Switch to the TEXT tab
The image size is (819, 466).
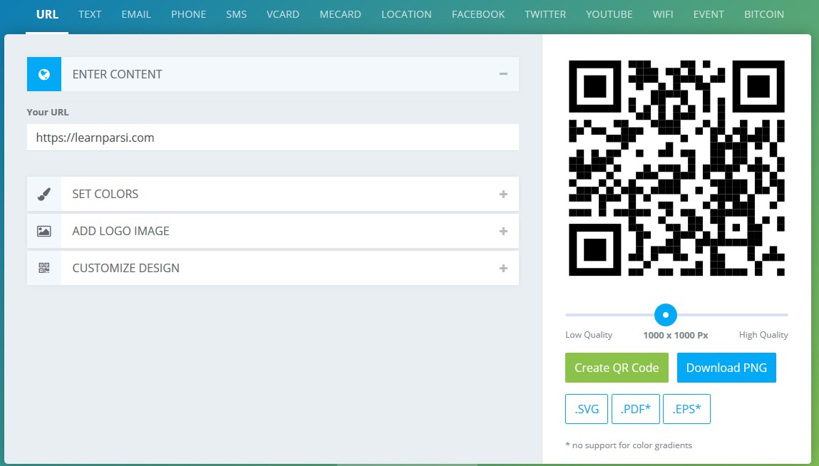(x=90, y=15)
